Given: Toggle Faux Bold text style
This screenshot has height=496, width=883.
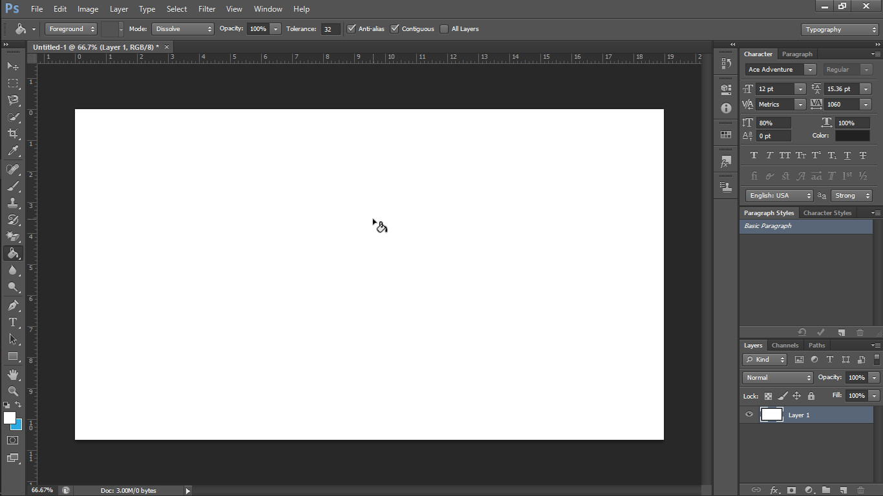Looking at the screenshot, I should 754,156.
